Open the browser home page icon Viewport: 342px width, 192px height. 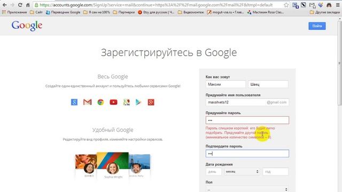click(x=28, y=5)
